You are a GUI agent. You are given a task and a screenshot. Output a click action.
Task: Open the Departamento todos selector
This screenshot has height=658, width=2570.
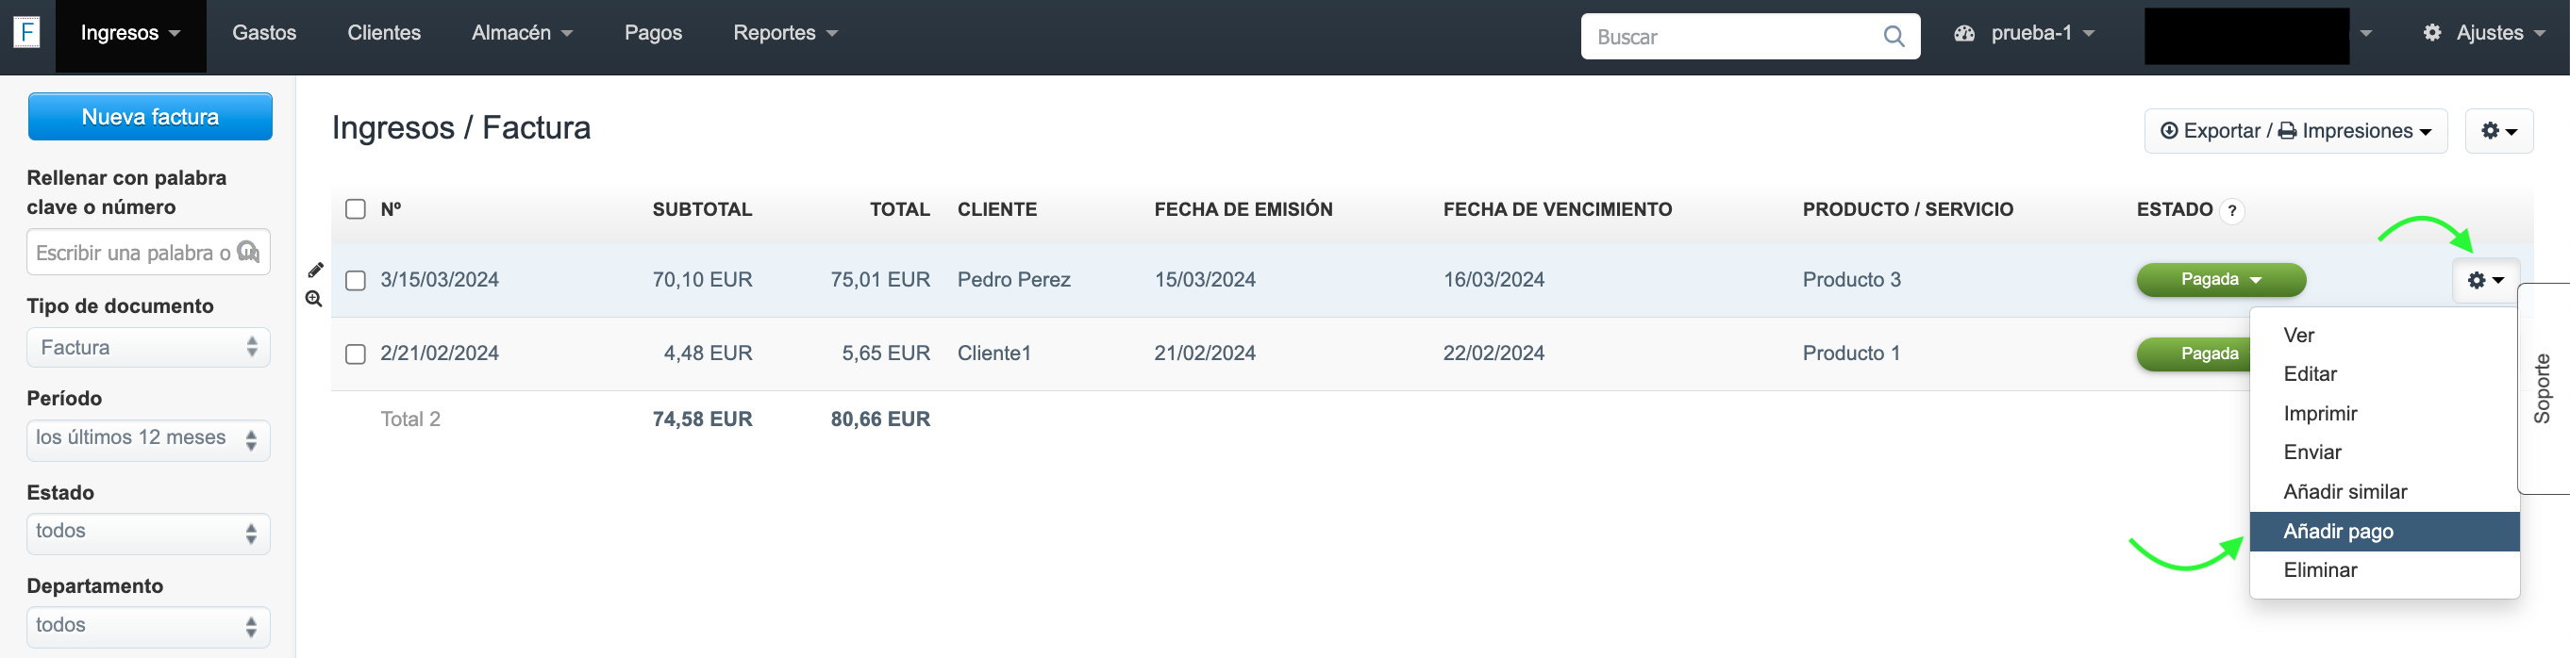[x=149, y=626]
